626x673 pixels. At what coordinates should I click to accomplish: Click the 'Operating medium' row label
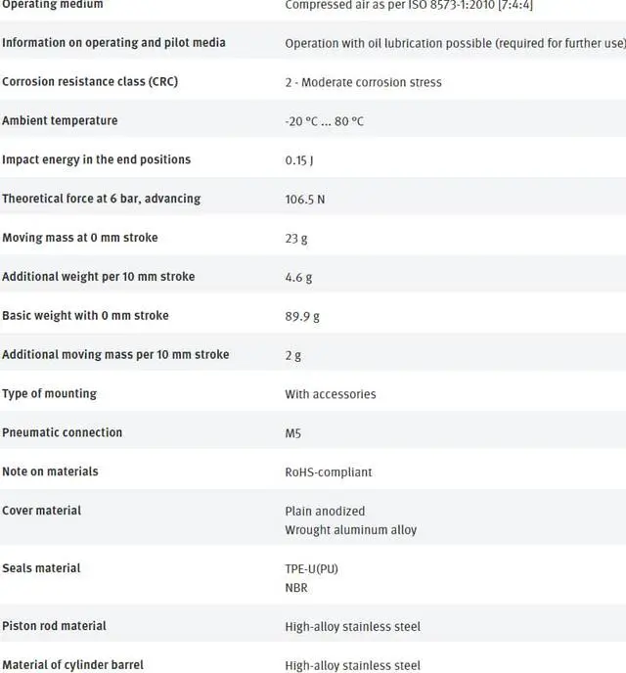(x=52, y=5)
